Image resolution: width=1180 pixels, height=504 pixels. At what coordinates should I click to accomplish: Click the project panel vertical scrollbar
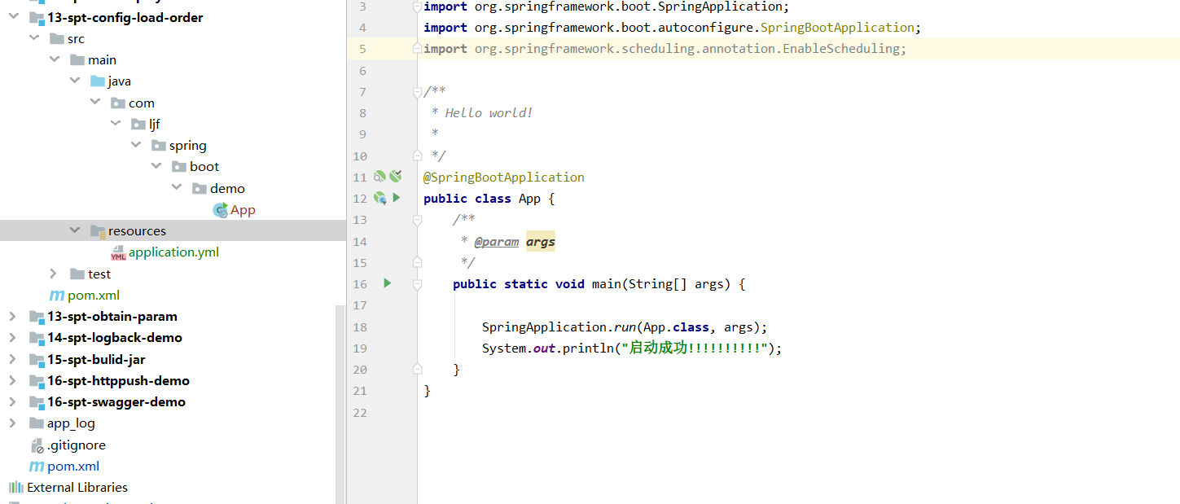[340, 403]
